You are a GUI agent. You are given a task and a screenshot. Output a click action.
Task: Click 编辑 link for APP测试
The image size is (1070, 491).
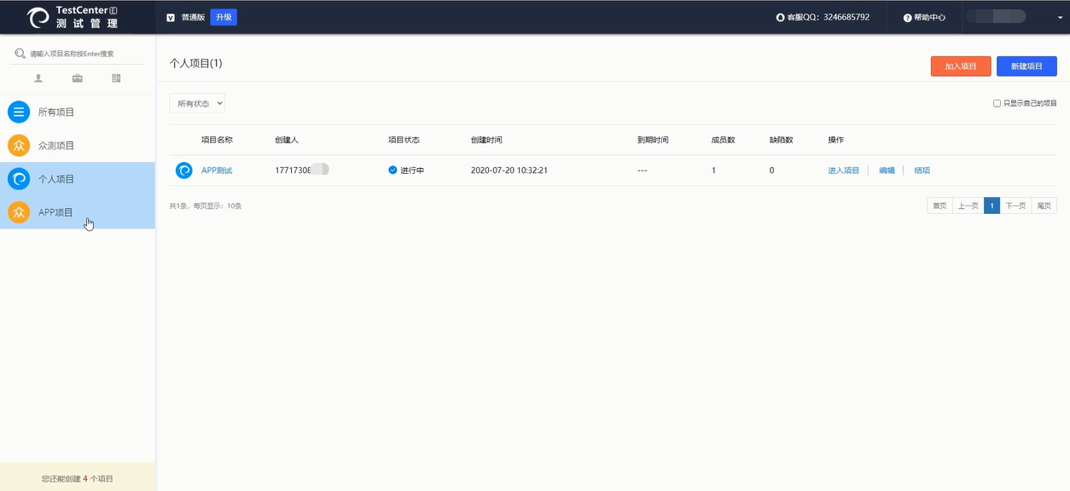tap(887, 170)
